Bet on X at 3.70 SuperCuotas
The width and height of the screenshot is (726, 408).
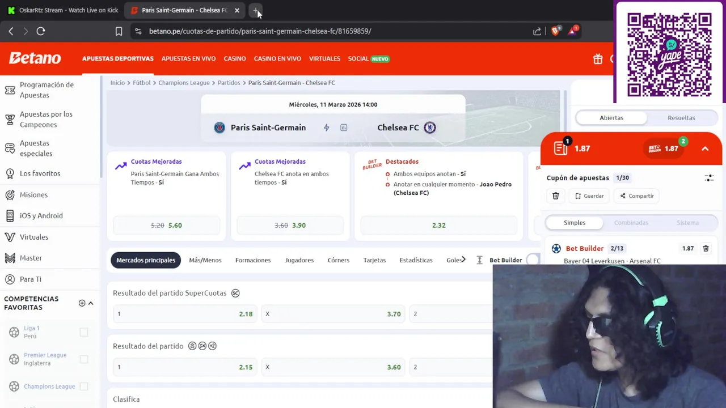(x=334, y=314)
